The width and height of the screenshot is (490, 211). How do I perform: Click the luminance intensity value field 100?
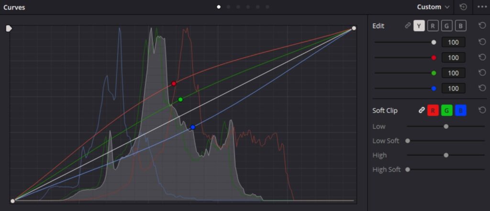453,42
